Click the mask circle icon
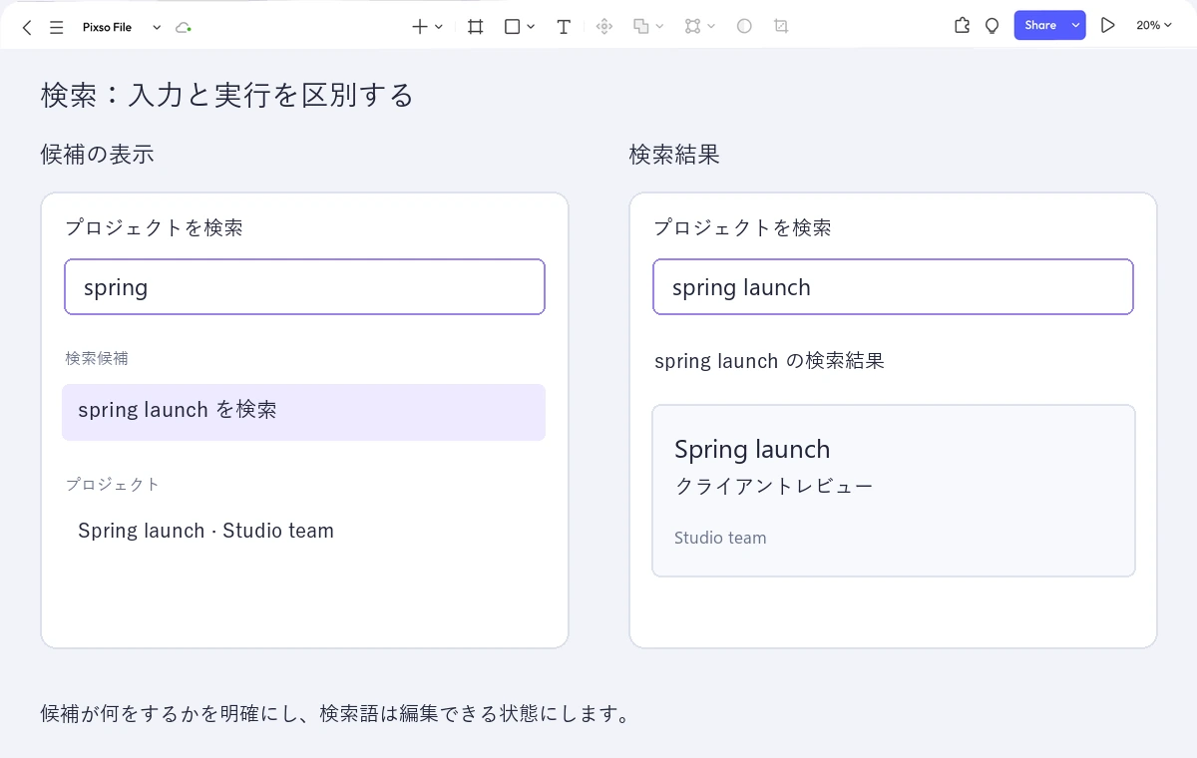 pos(744,27)
